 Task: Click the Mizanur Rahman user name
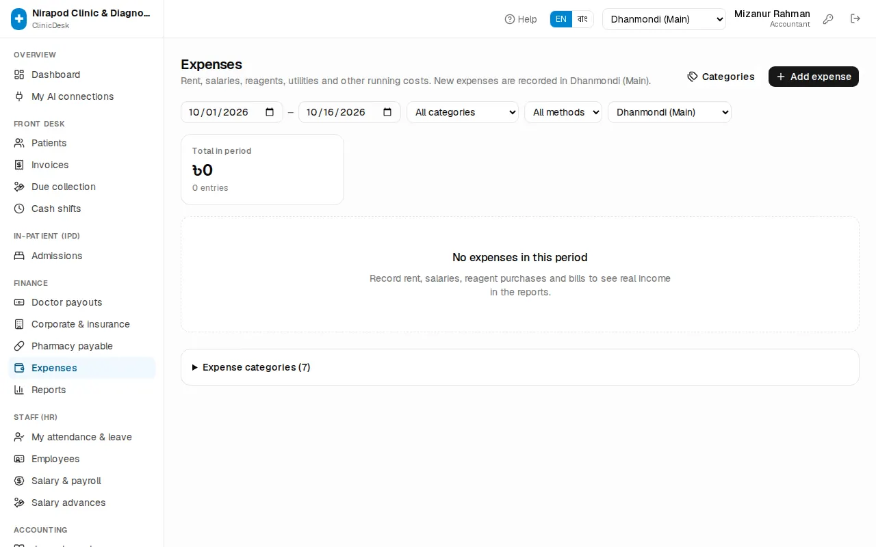(772, 14)
